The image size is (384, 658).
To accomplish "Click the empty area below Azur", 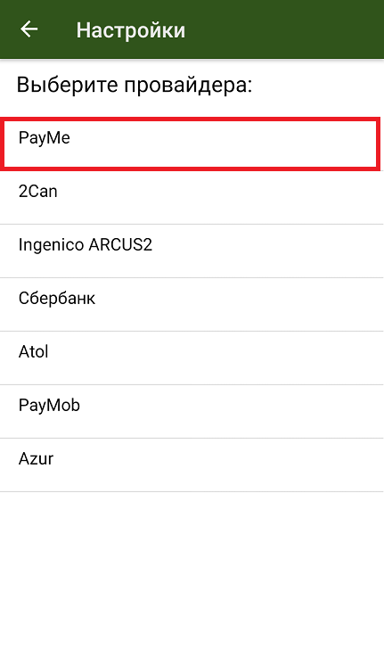I will pos(192,575).
